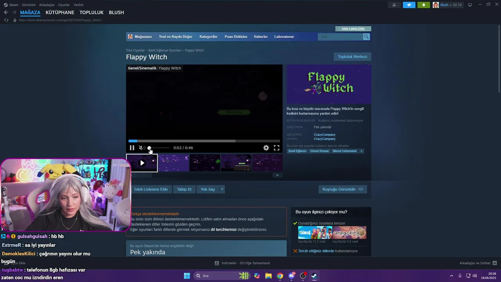Open the first CrazyCompany developer link
Viewport: 501px width, 282px height.
coord(324,135)
